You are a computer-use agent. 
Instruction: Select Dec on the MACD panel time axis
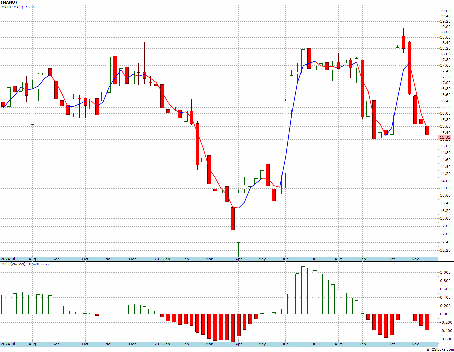pyautogui.click(x=133, y=344)
